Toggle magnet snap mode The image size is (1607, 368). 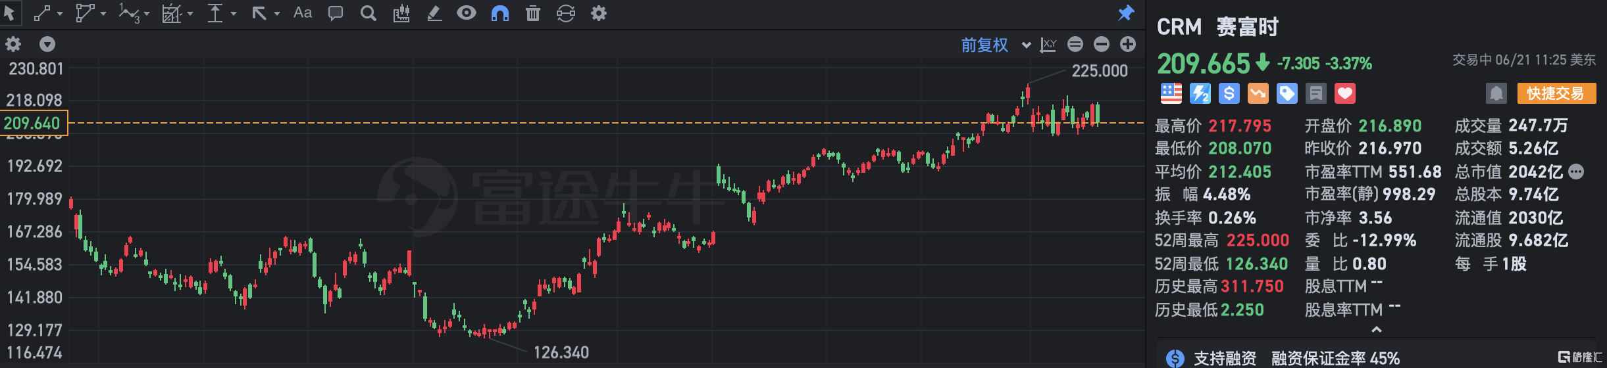click(500, 13)
